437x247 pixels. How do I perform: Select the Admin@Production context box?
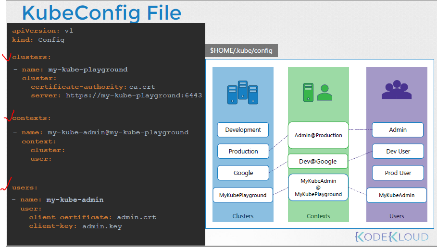[318, 135]
